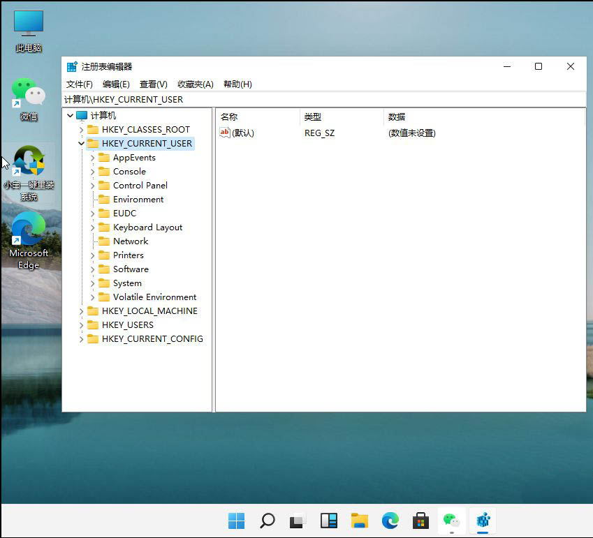Click the Registry Editor title bar icon
The width and height of the screenshot is (593, 538).
(x=72, y=66)
